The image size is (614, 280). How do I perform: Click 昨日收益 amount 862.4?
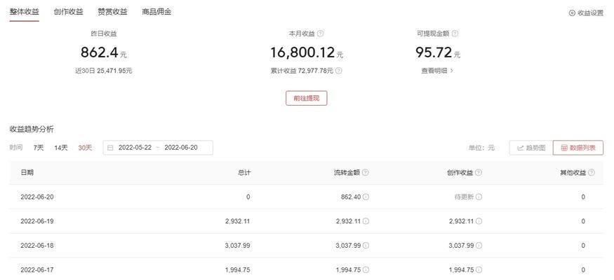(x=100, y=52)
